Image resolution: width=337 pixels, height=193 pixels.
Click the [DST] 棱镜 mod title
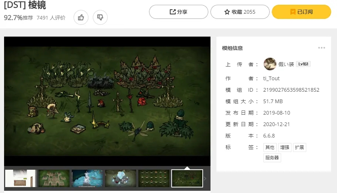click(x=25, y=5)
